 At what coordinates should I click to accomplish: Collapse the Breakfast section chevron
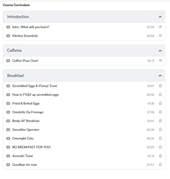(160, 76)
